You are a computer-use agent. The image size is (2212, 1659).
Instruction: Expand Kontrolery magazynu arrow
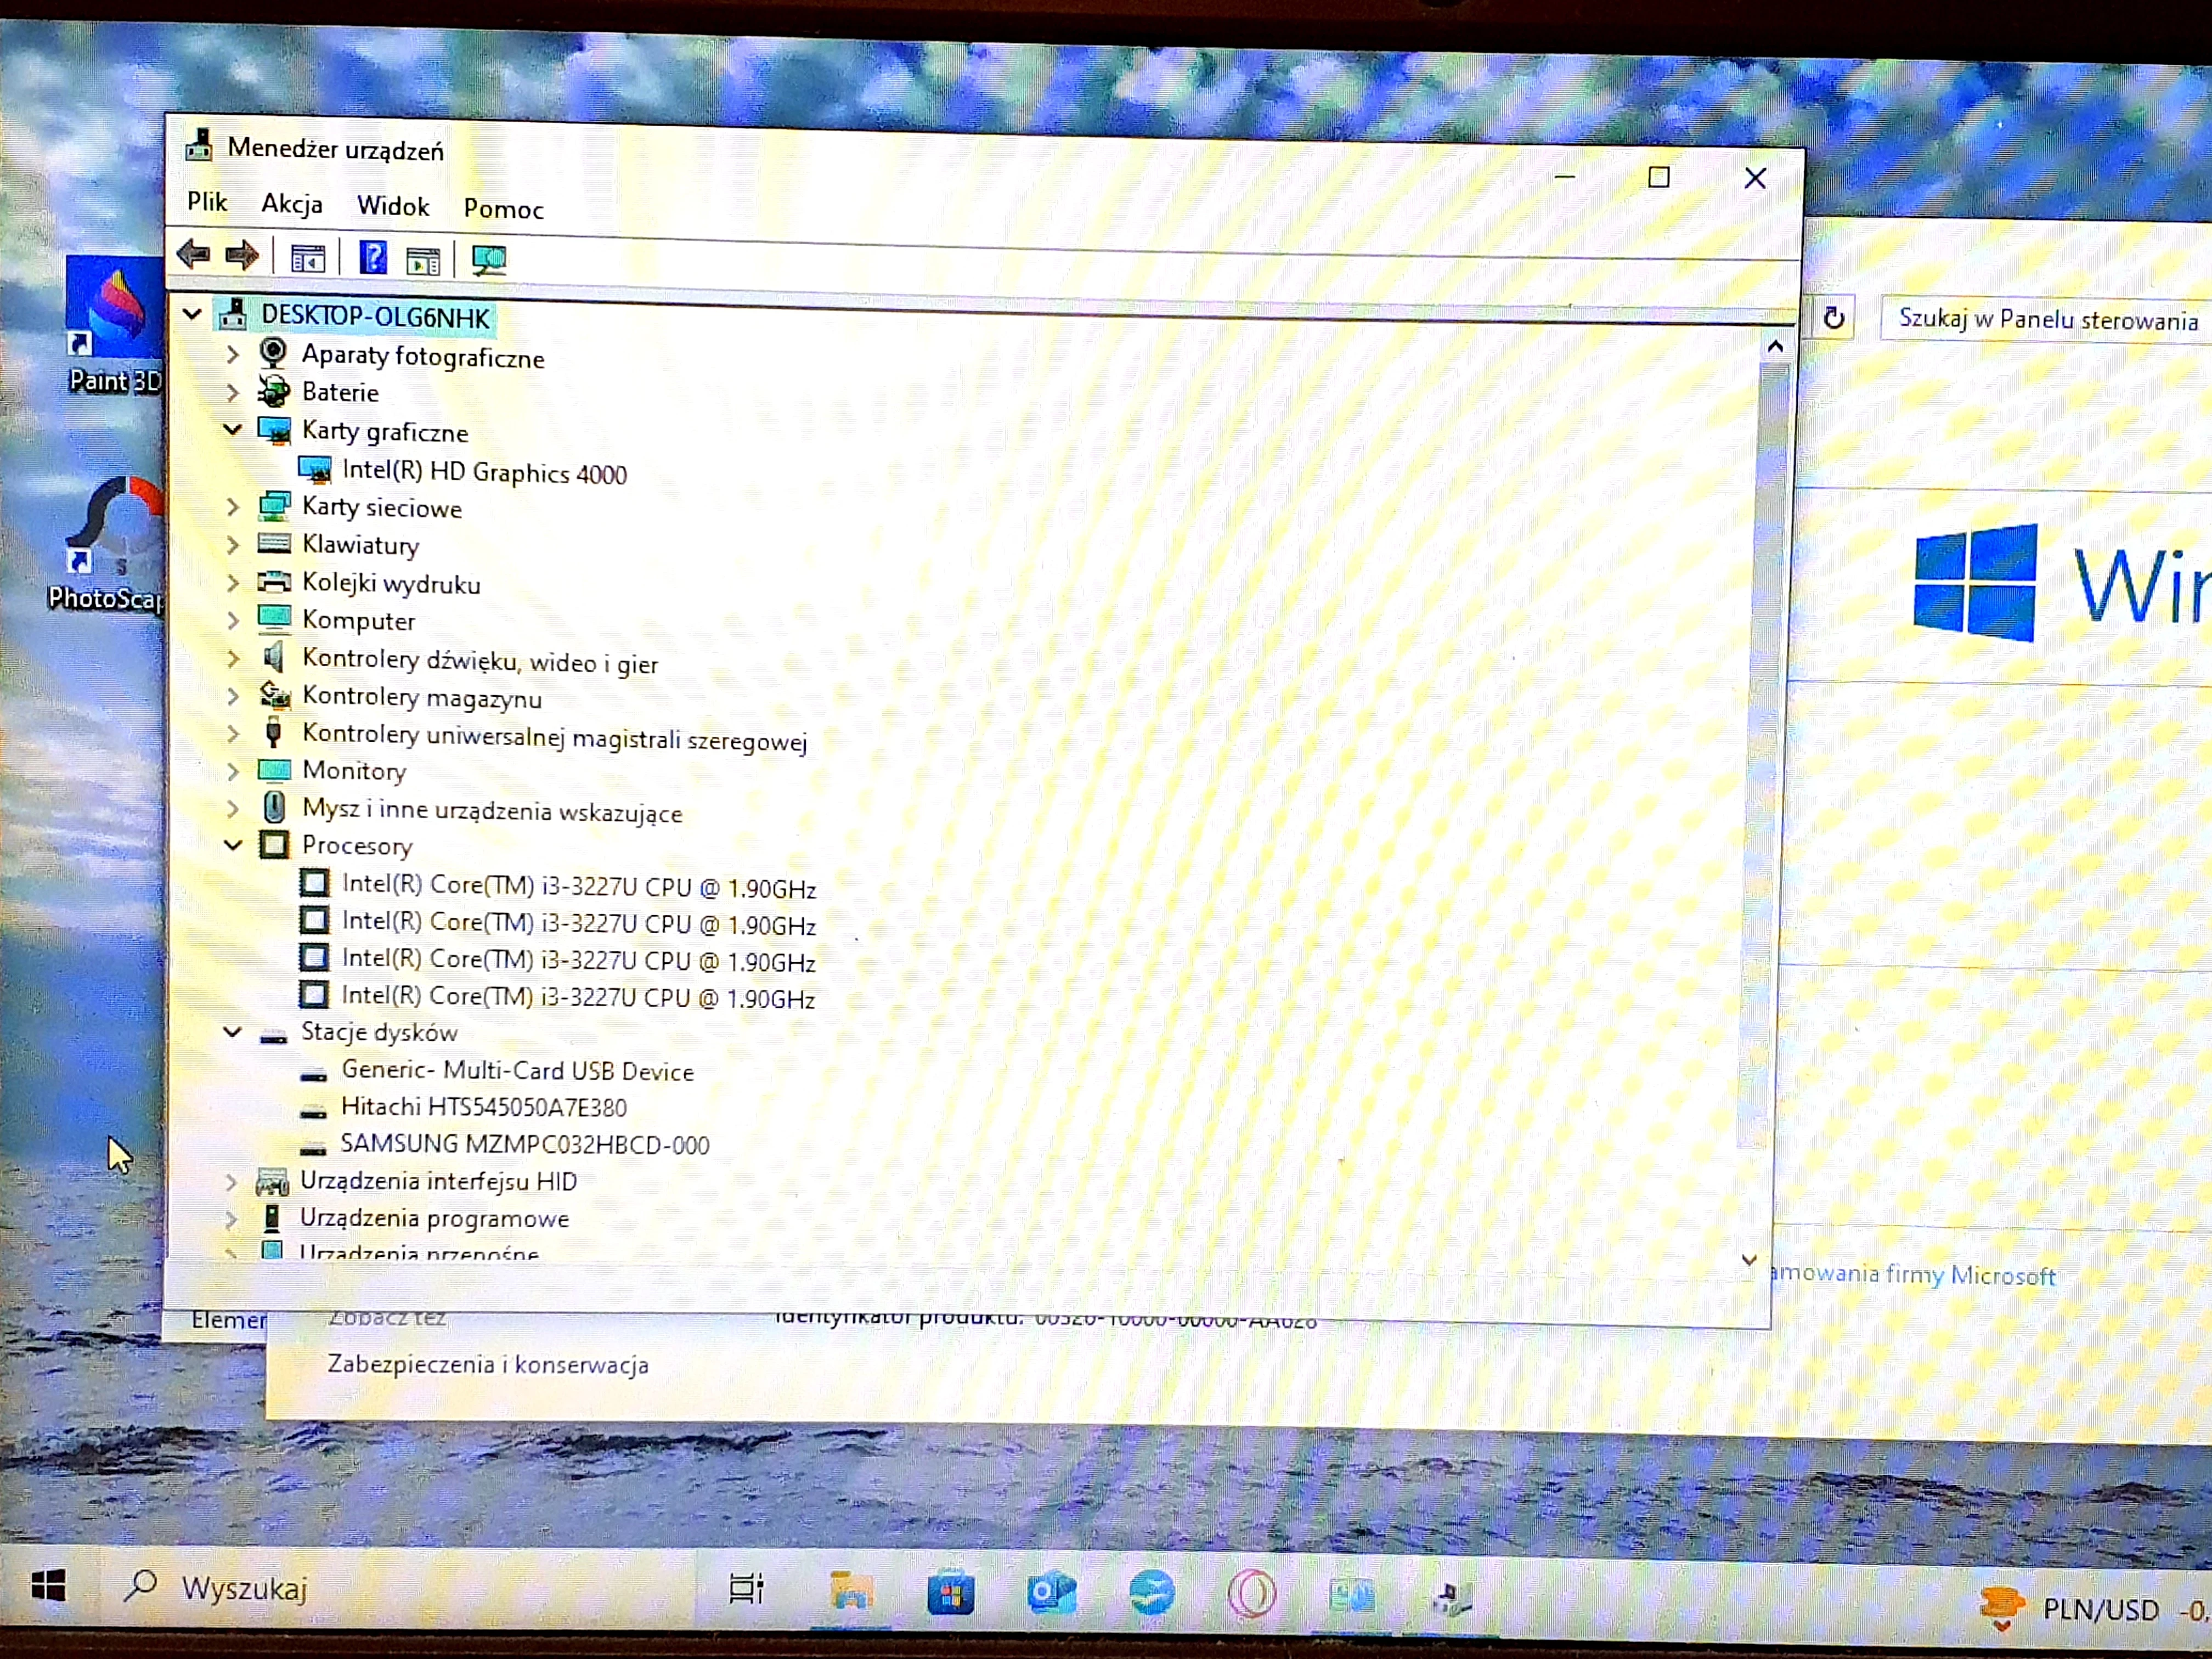(232, 696)
